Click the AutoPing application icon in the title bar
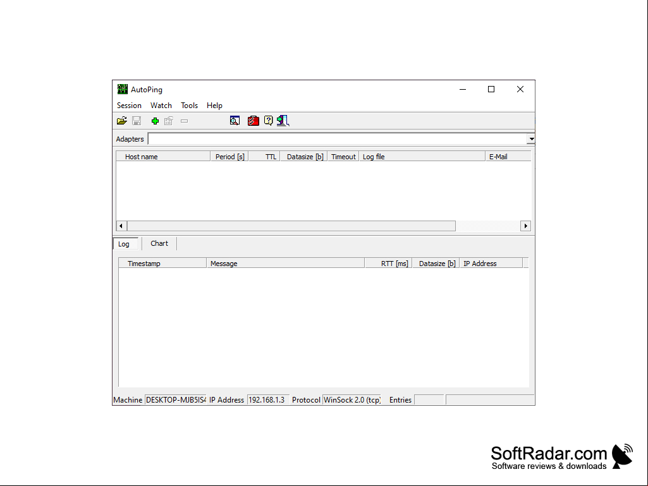 click(122, 89)
